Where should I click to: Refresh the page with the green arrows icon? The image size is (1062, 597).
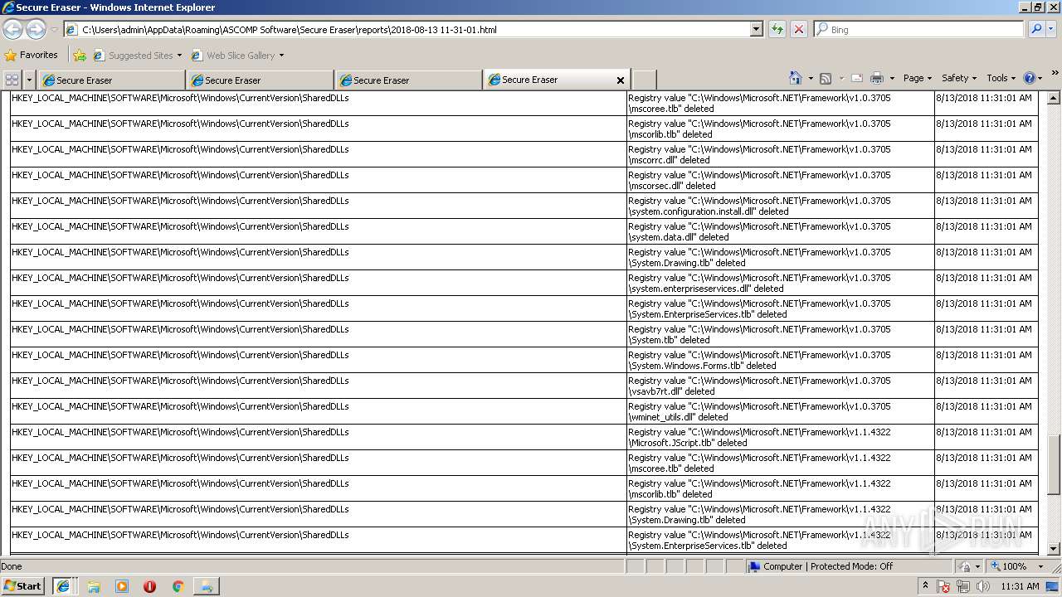click(777, 29)
